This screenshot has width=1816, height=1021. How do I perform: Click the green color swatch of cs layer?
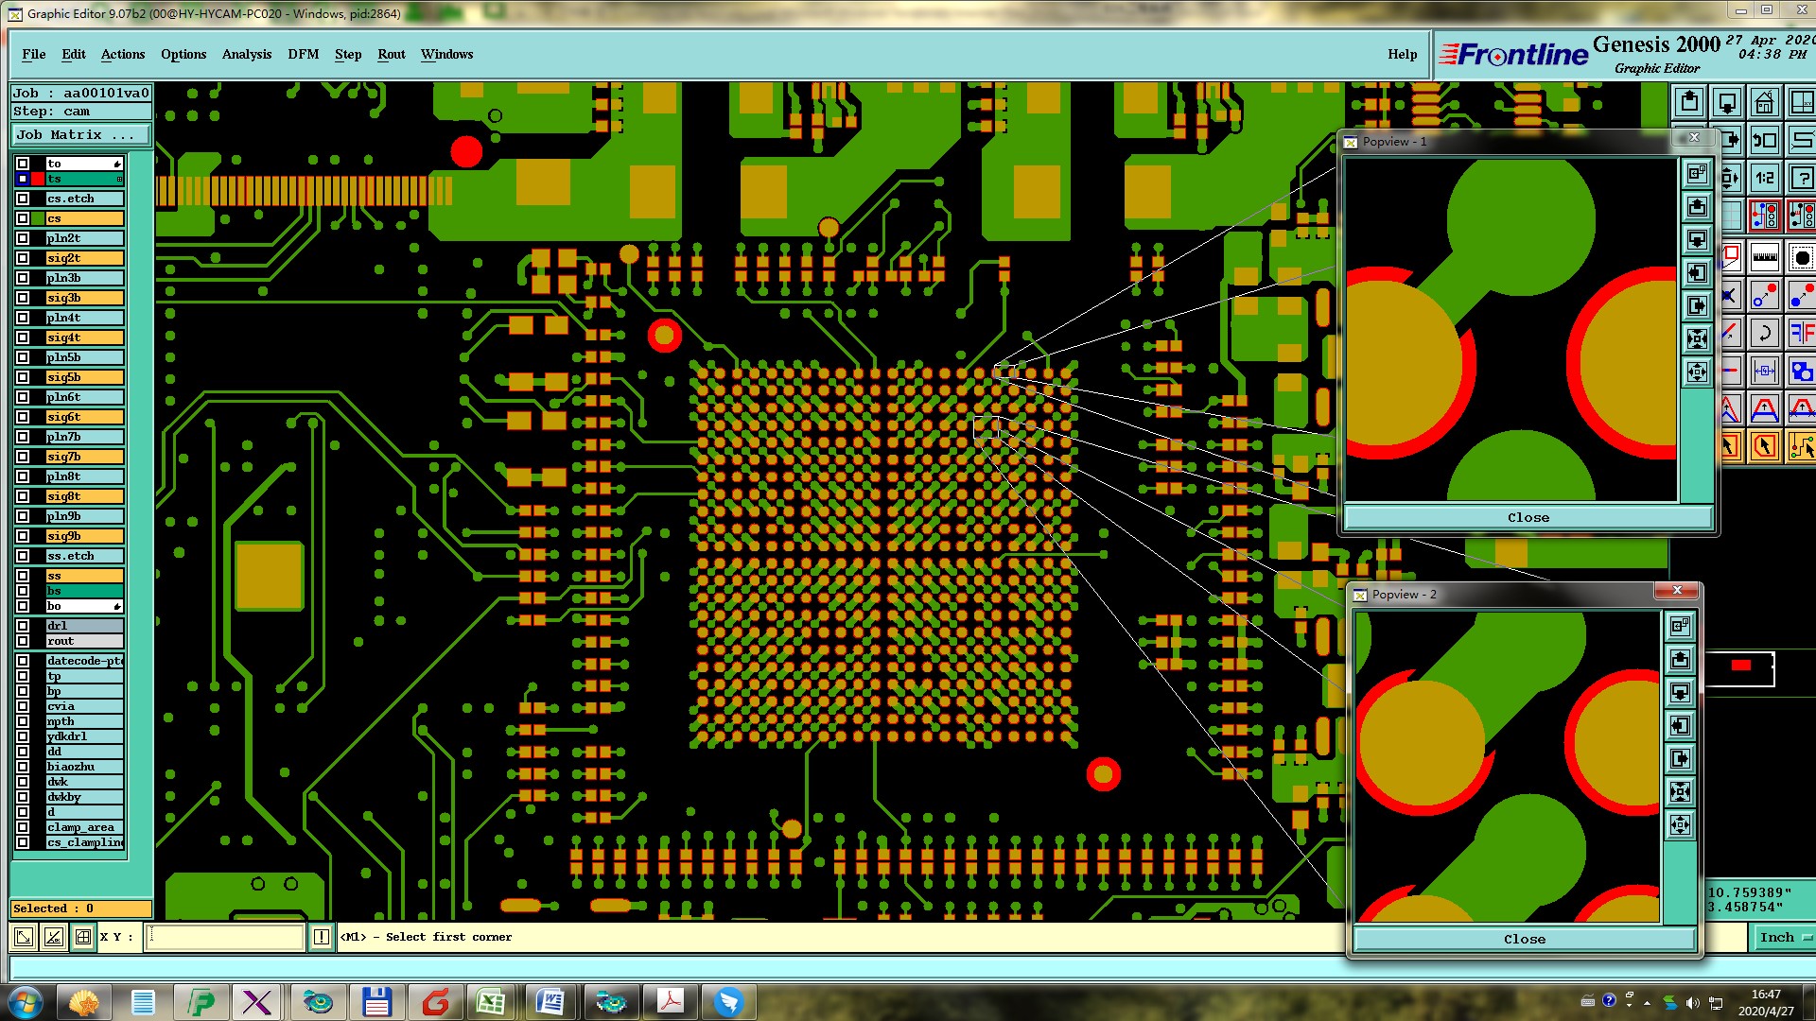pos(38,218)
